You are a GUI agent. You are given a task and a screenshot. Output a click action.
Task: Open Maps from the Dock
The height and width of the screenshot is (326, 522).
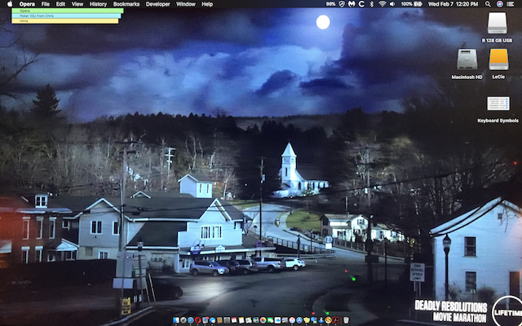pos(249,320)
